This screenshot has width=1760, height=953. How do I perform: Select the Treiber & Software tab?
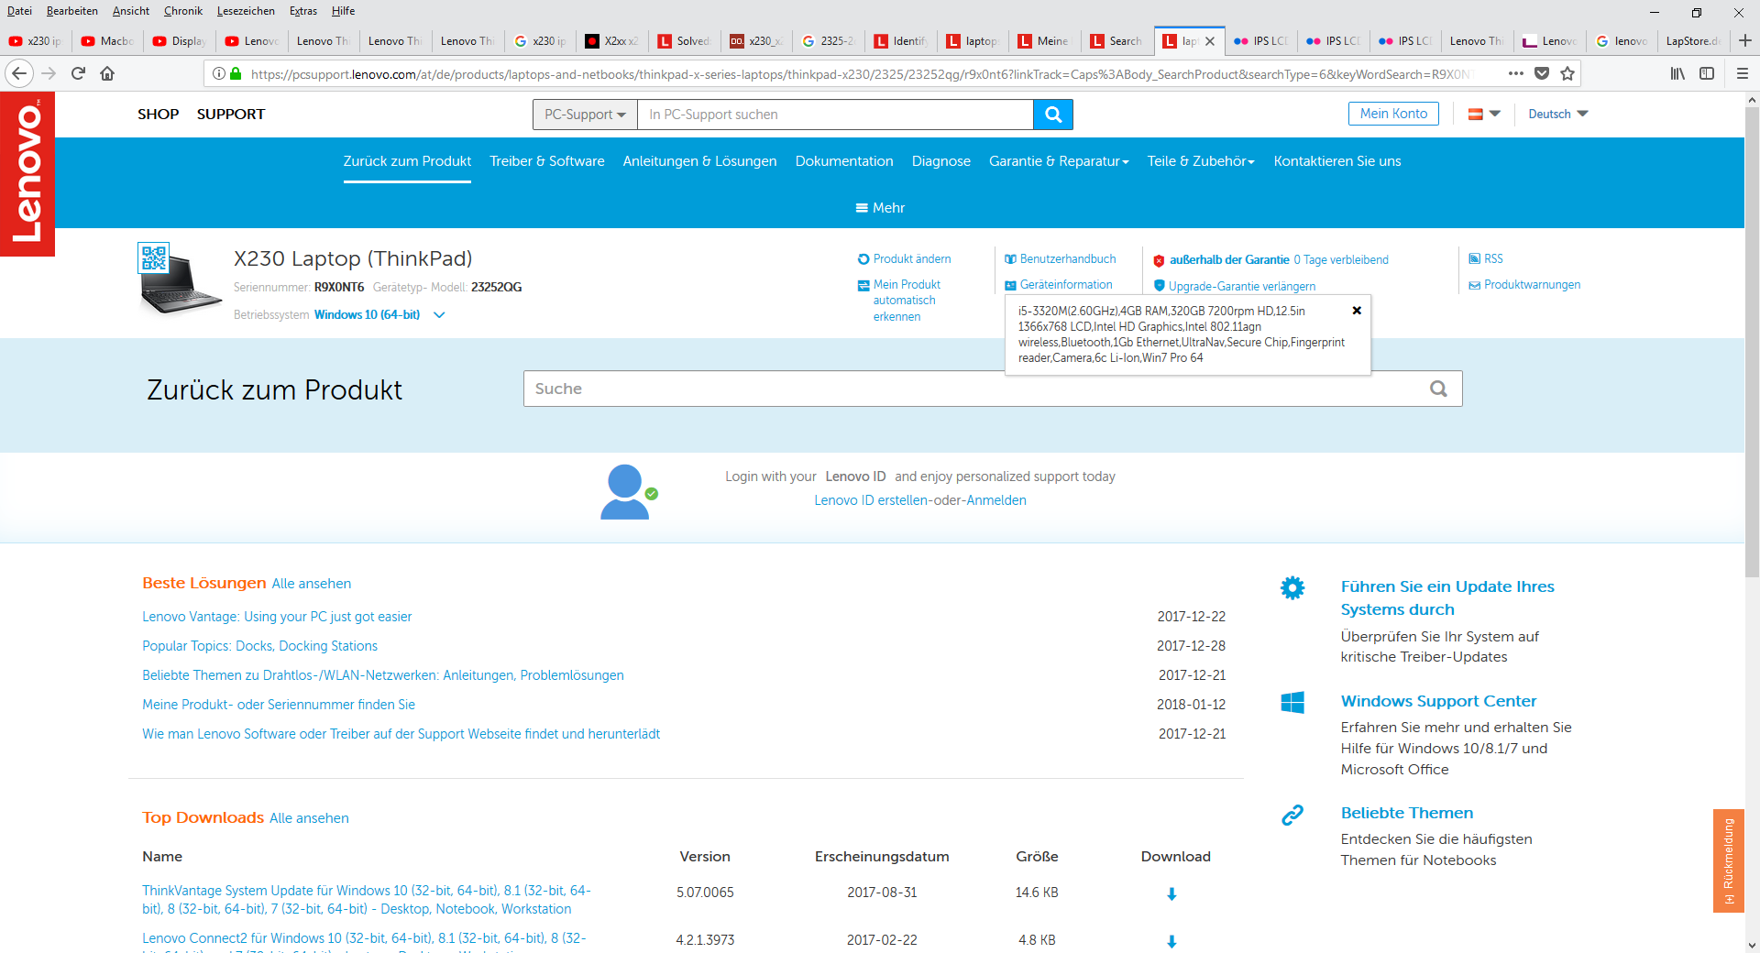tap(547, 161)
